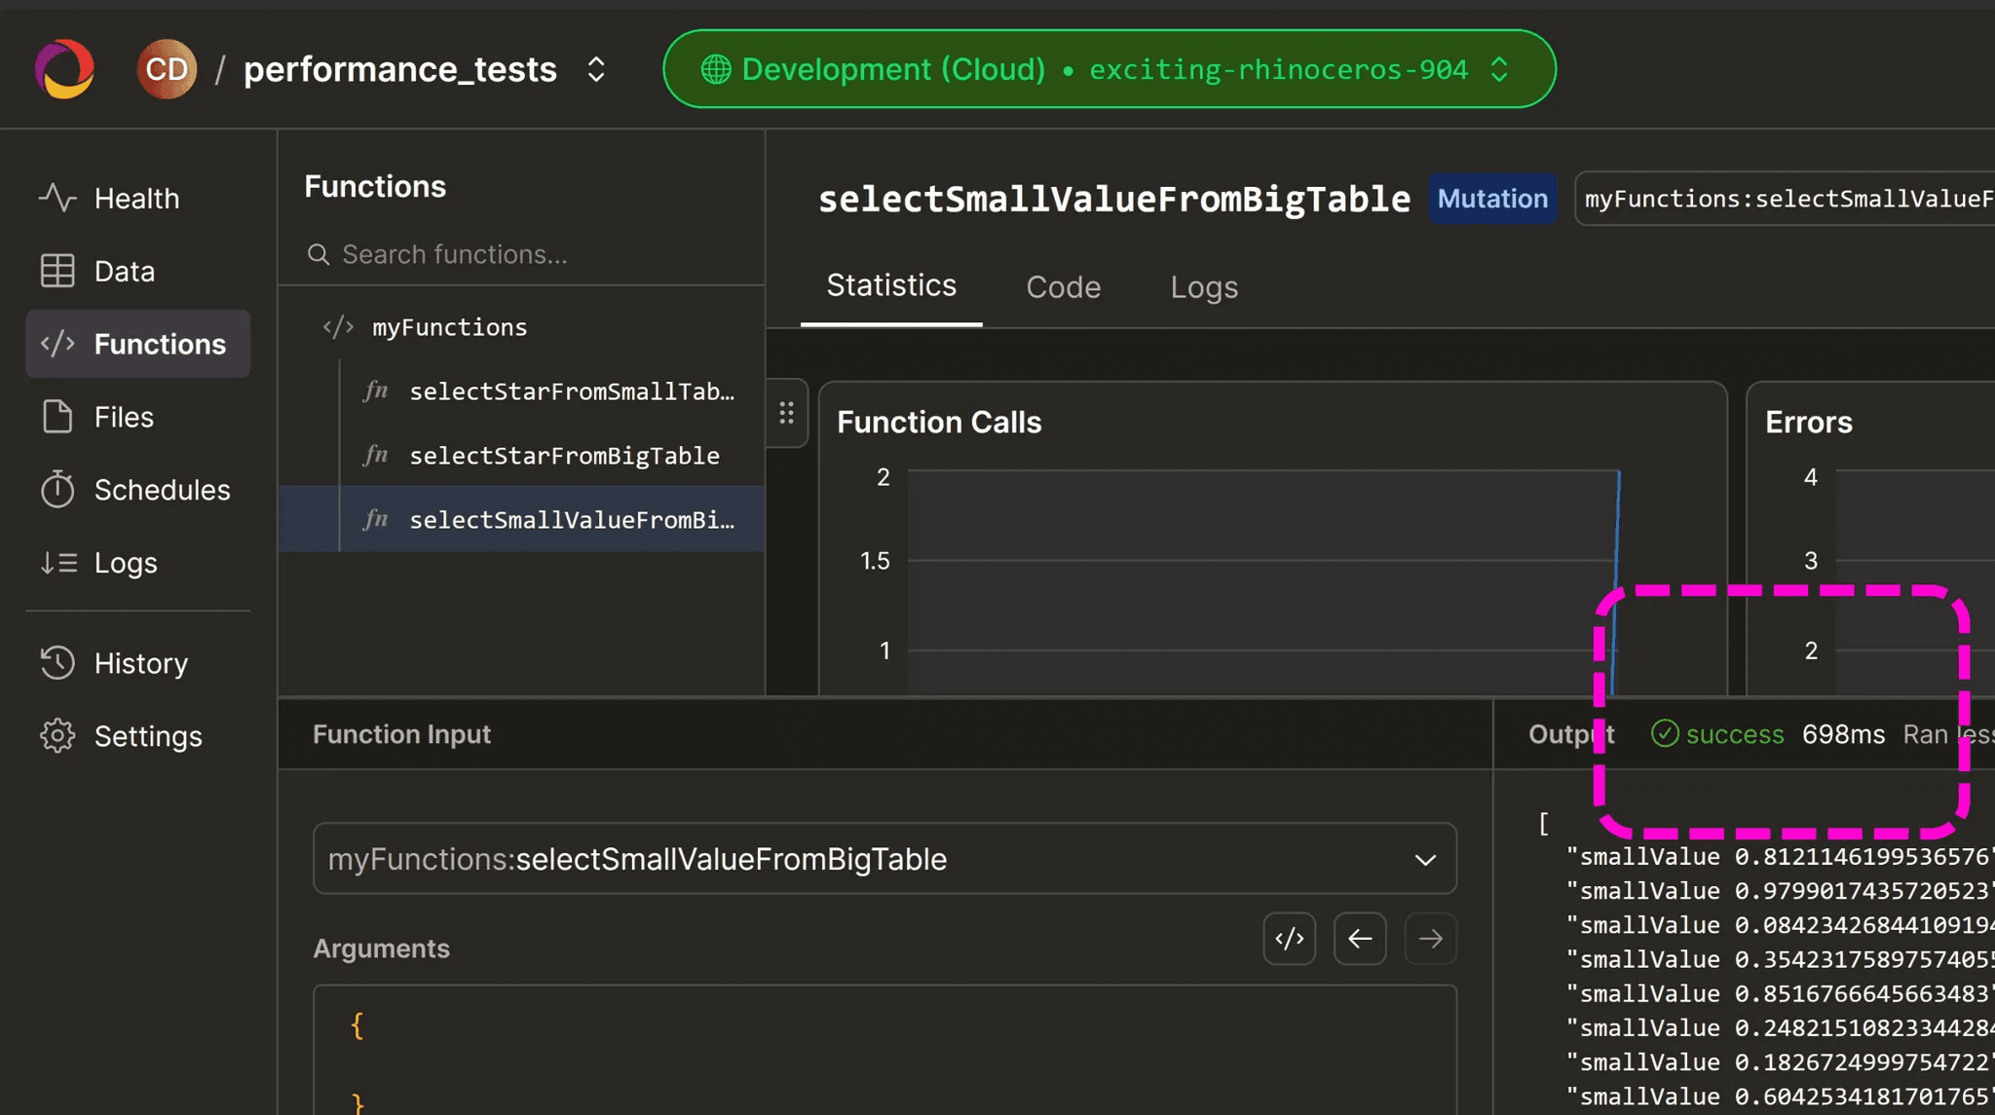Image resolution: width=1995 pixels, height=1115 pixels.
Task: Click the CD team avatar
Action: 167,69
